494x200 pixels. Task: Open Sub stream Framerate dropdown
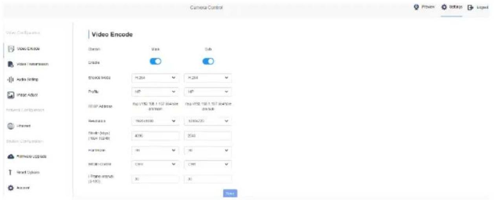coord(208,150)
